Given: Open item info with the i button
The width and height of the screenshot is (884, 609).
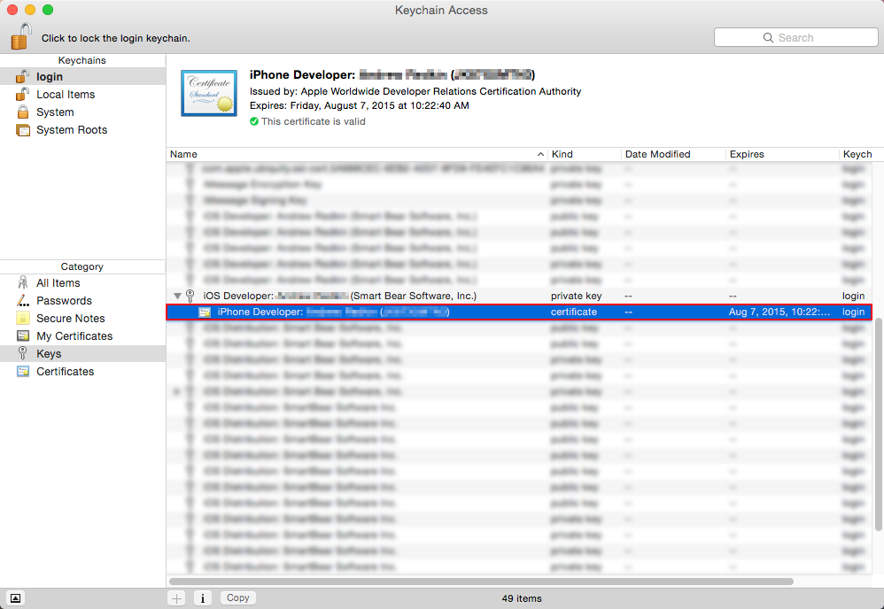Looking at the screenshot, I should click(202, 598).
